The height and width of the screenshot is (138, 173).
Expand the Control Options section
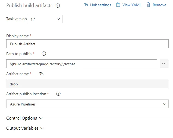pos(22,118)
